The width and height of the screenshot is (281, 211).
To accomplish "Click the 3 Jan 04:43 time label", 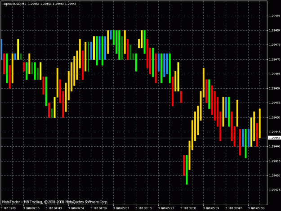I will 54,208.
